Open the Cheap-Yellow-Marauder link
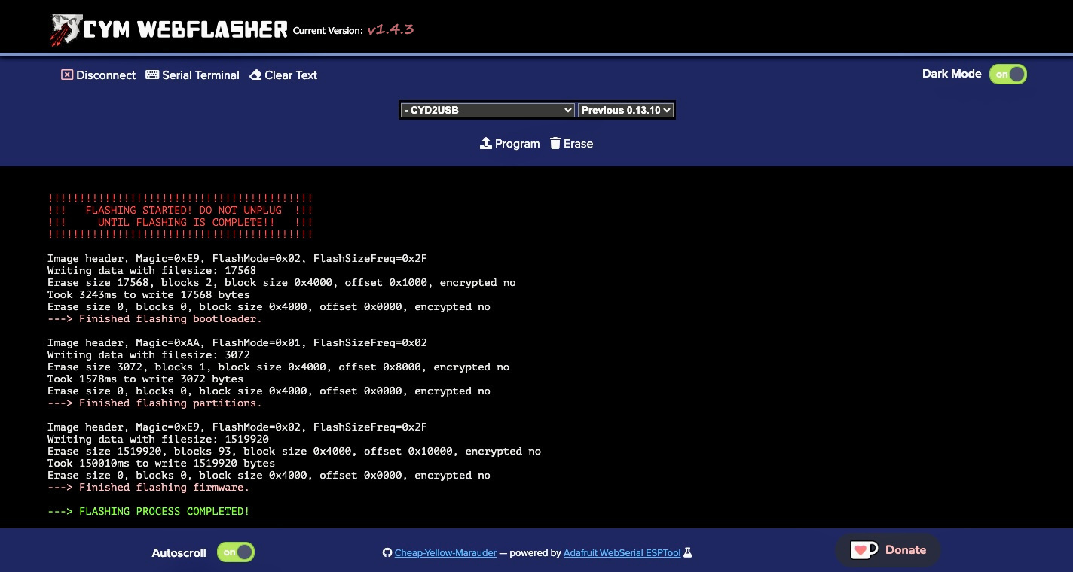Screen dimensions: 1073x572 point(445,553)
